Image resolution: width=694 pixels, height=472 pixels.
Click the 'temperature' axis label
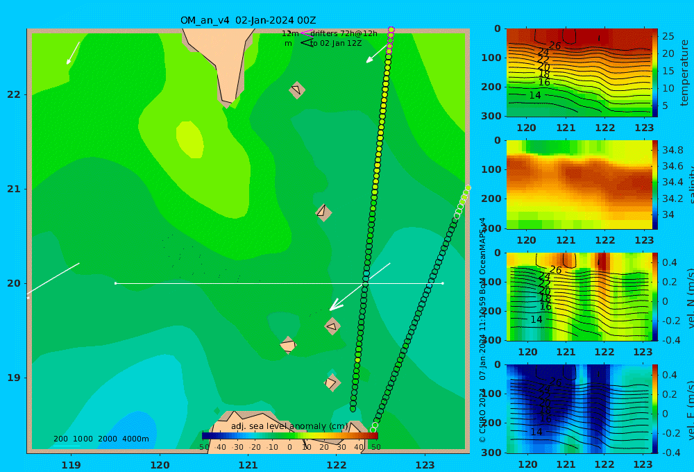pos(685,73)
